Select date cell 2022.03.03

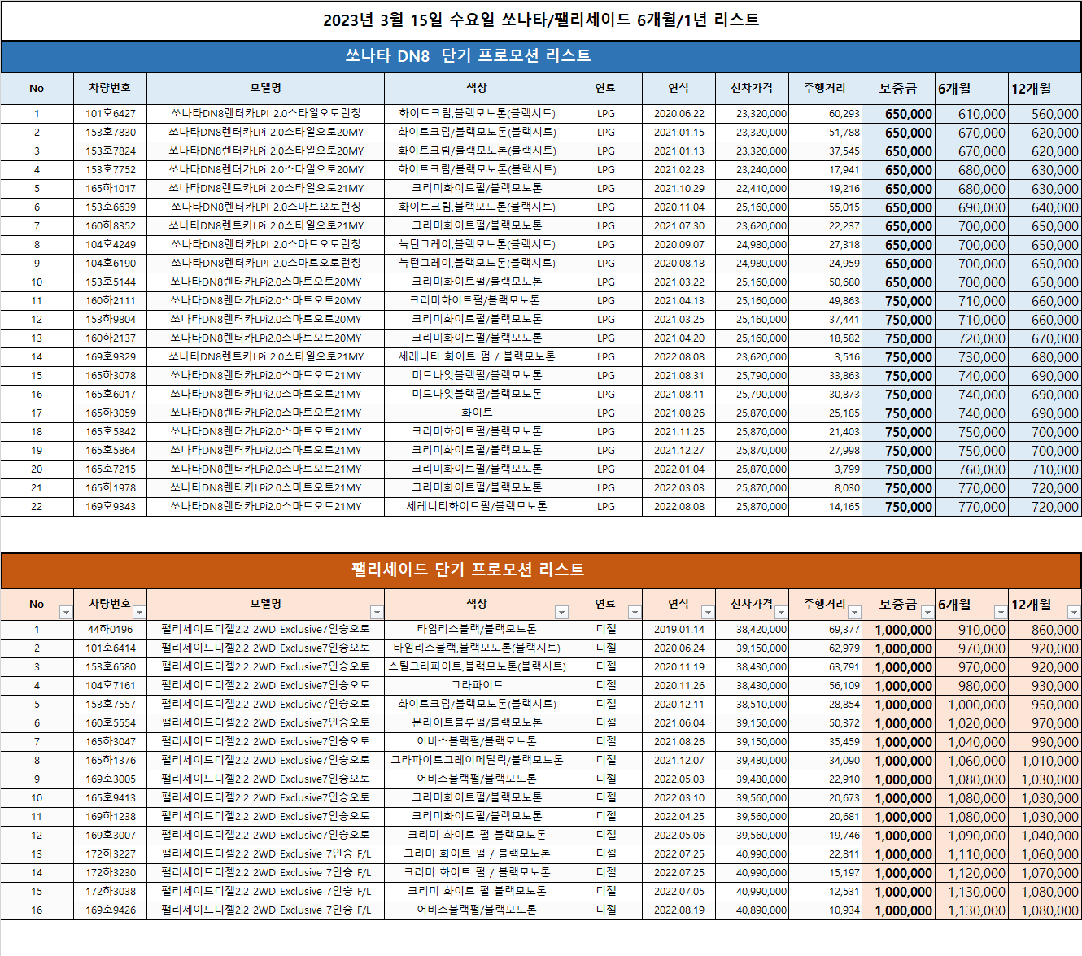click(678, 488)
